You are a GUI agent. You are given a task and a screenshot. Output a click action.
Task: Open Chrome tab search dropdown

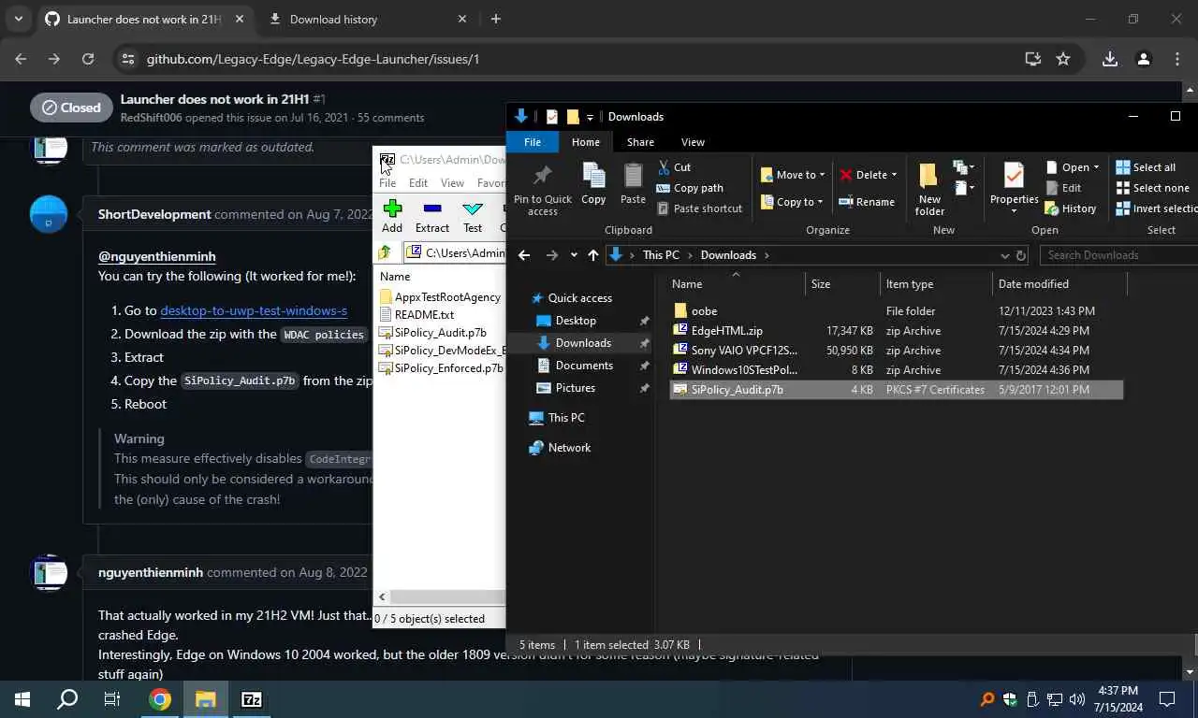pos(18,19)
